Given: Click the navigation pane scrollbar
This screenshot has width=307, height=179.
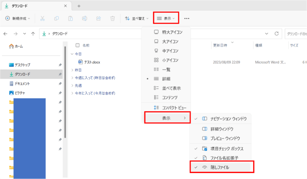Looking at the screenshot, I should [65, 92].
